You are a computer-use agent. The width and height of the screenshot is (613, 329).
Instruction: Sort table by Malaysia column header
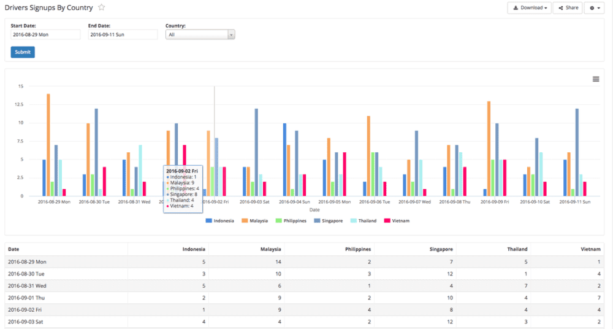pos(271,249)
